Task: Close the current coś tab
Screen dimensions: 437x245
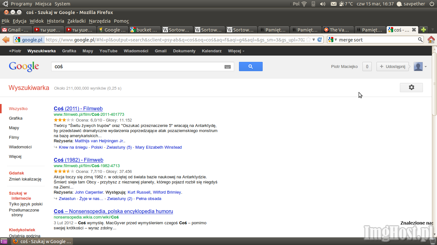Action: click(x=414, y=30)
